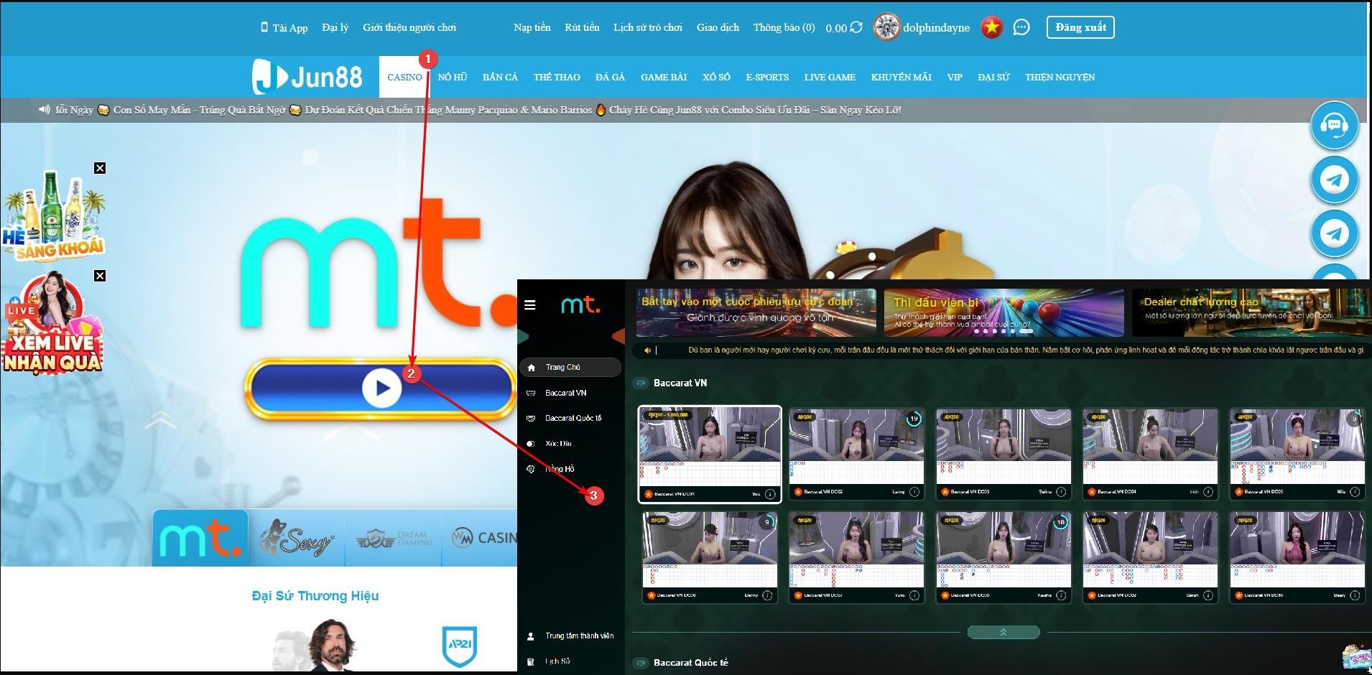The height and width of the screenshot is (675, 1372).
Task: Select the Vietnam flag language icon
Action: click(991, 27)
